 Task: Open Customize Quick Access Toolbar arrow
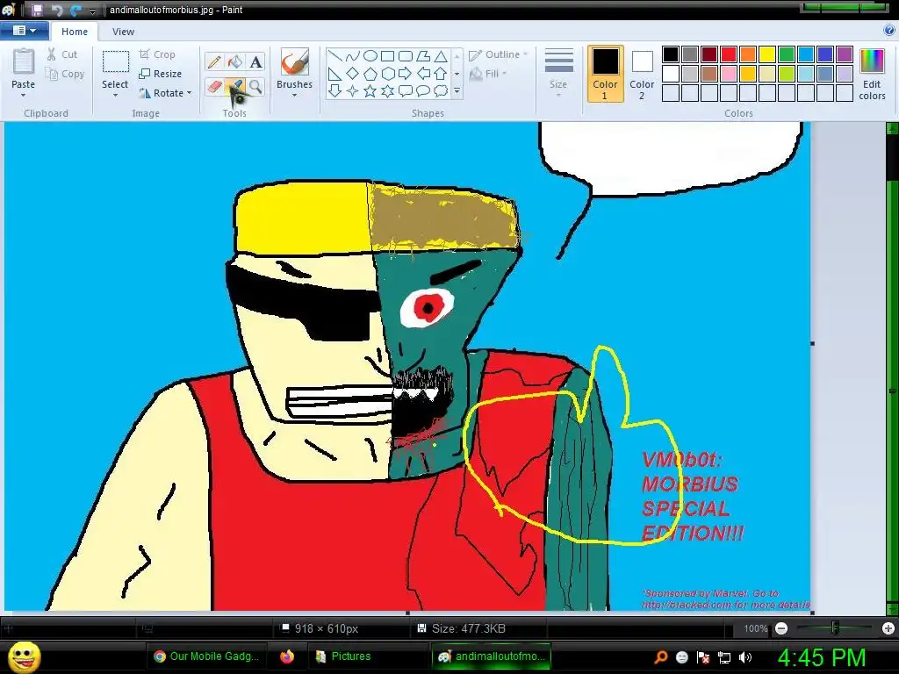(x=93, y=11)
